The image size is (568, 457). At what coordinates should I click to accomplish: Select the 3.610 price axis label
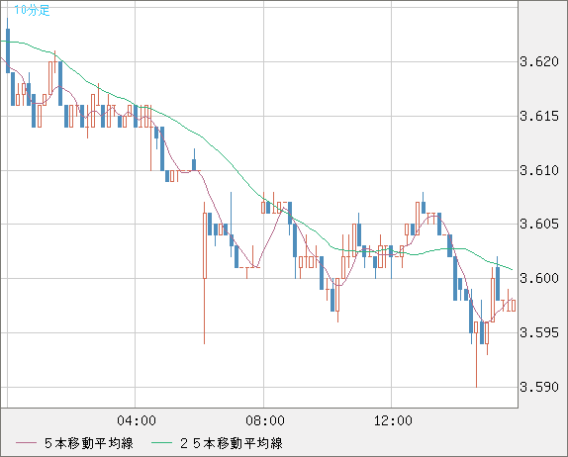click(539, 170)
